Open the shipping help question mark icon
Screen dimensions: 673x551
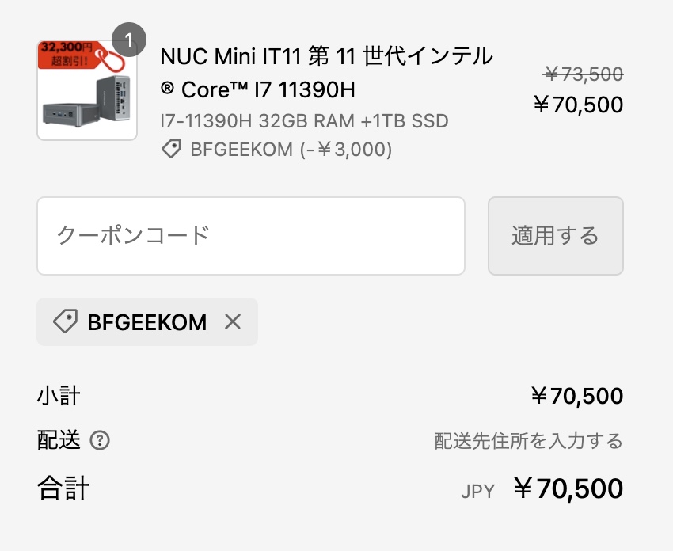pyautogui.click(x=100, y=441)
